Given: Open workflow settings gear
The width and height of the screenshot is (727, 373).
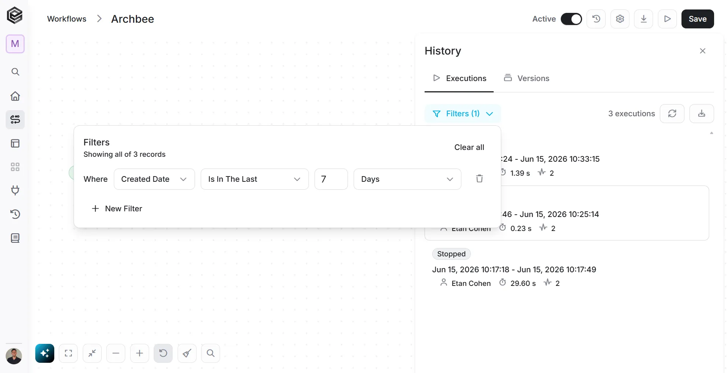Looking at the screenshot, I should (620, 19).
